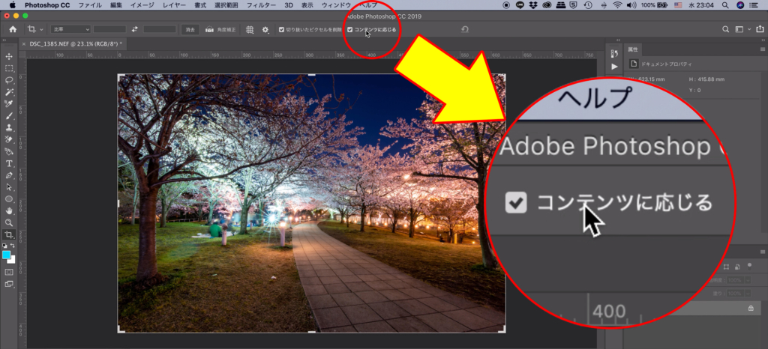The image size is (768, 349).
Task: Open workspace switcher dropdown arrow
Action: coord(749,29)
